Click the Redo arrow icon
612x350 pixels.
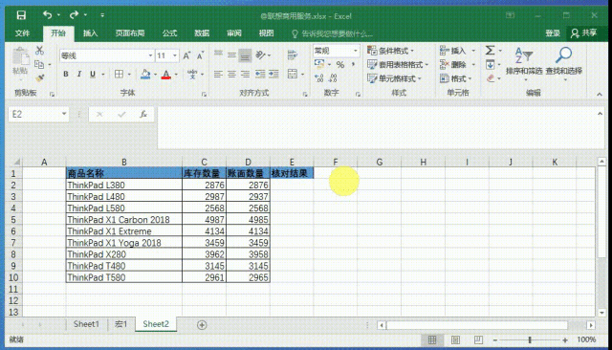74,15
